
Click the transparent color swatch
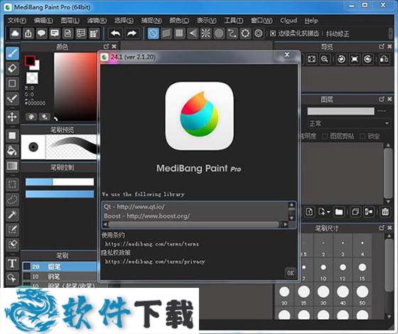point(32,78)
